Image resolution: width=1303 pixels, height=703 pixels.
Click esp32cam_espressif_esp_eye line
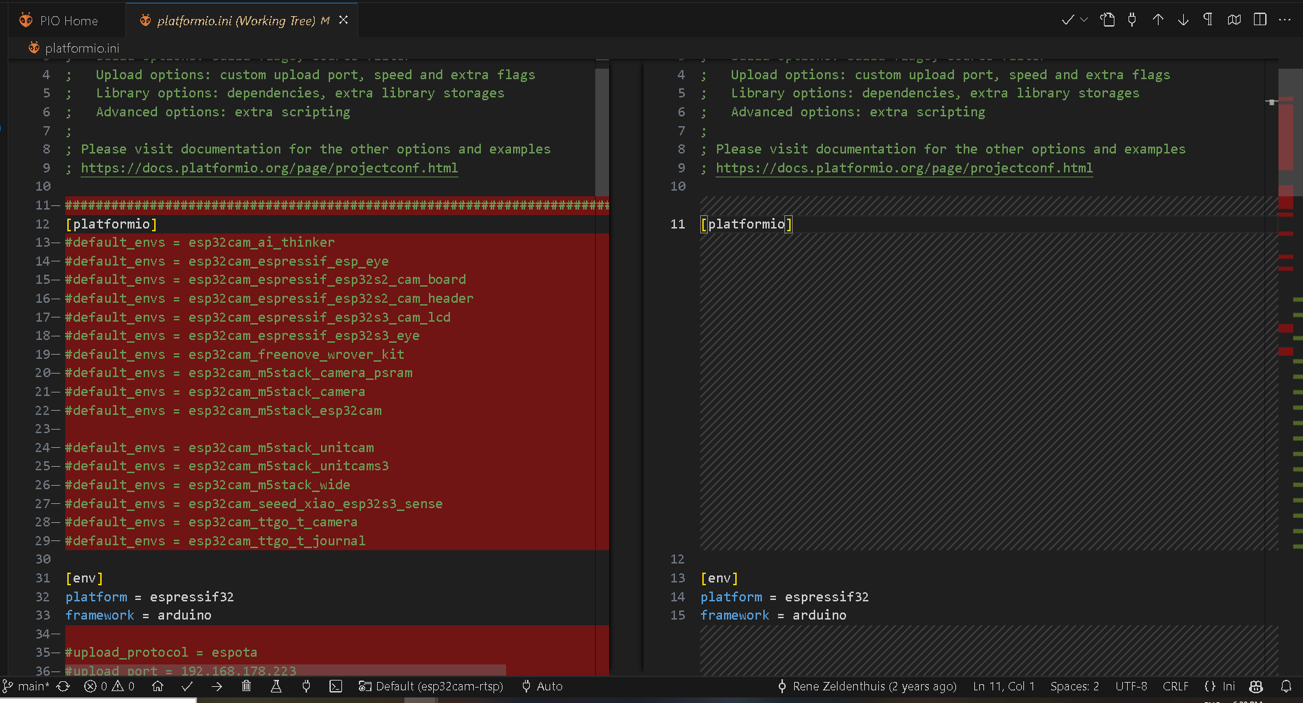[227, 261]
